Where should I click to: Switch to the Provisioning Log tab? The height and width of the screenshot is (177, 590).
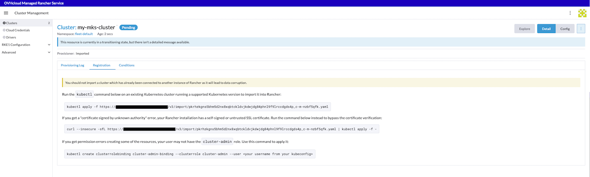pyautogui.click(x=72, y=65)
